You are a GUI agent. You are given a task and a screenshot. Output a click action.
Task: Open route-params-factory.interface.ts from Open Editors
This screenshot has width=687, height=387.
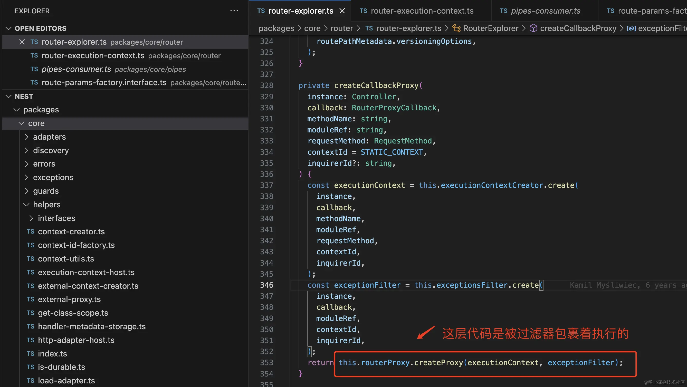tap(125, 83)
